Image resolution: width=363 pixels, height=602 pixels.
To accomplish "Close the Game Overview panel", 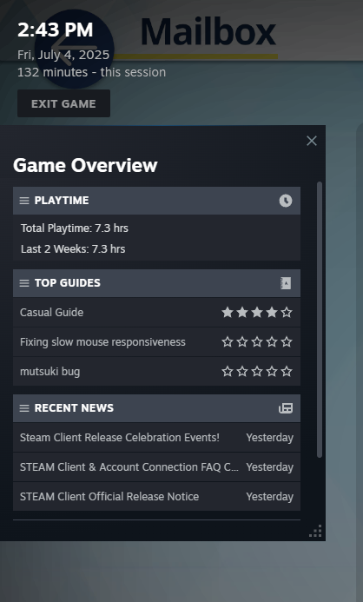I will [312, 141].
